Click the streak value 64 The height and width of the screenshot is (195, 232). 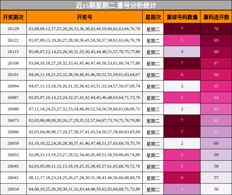click(216, 97)
